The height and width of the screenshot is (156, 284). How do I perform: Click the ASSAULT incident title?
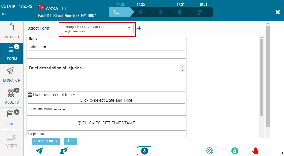click(56, 9)
